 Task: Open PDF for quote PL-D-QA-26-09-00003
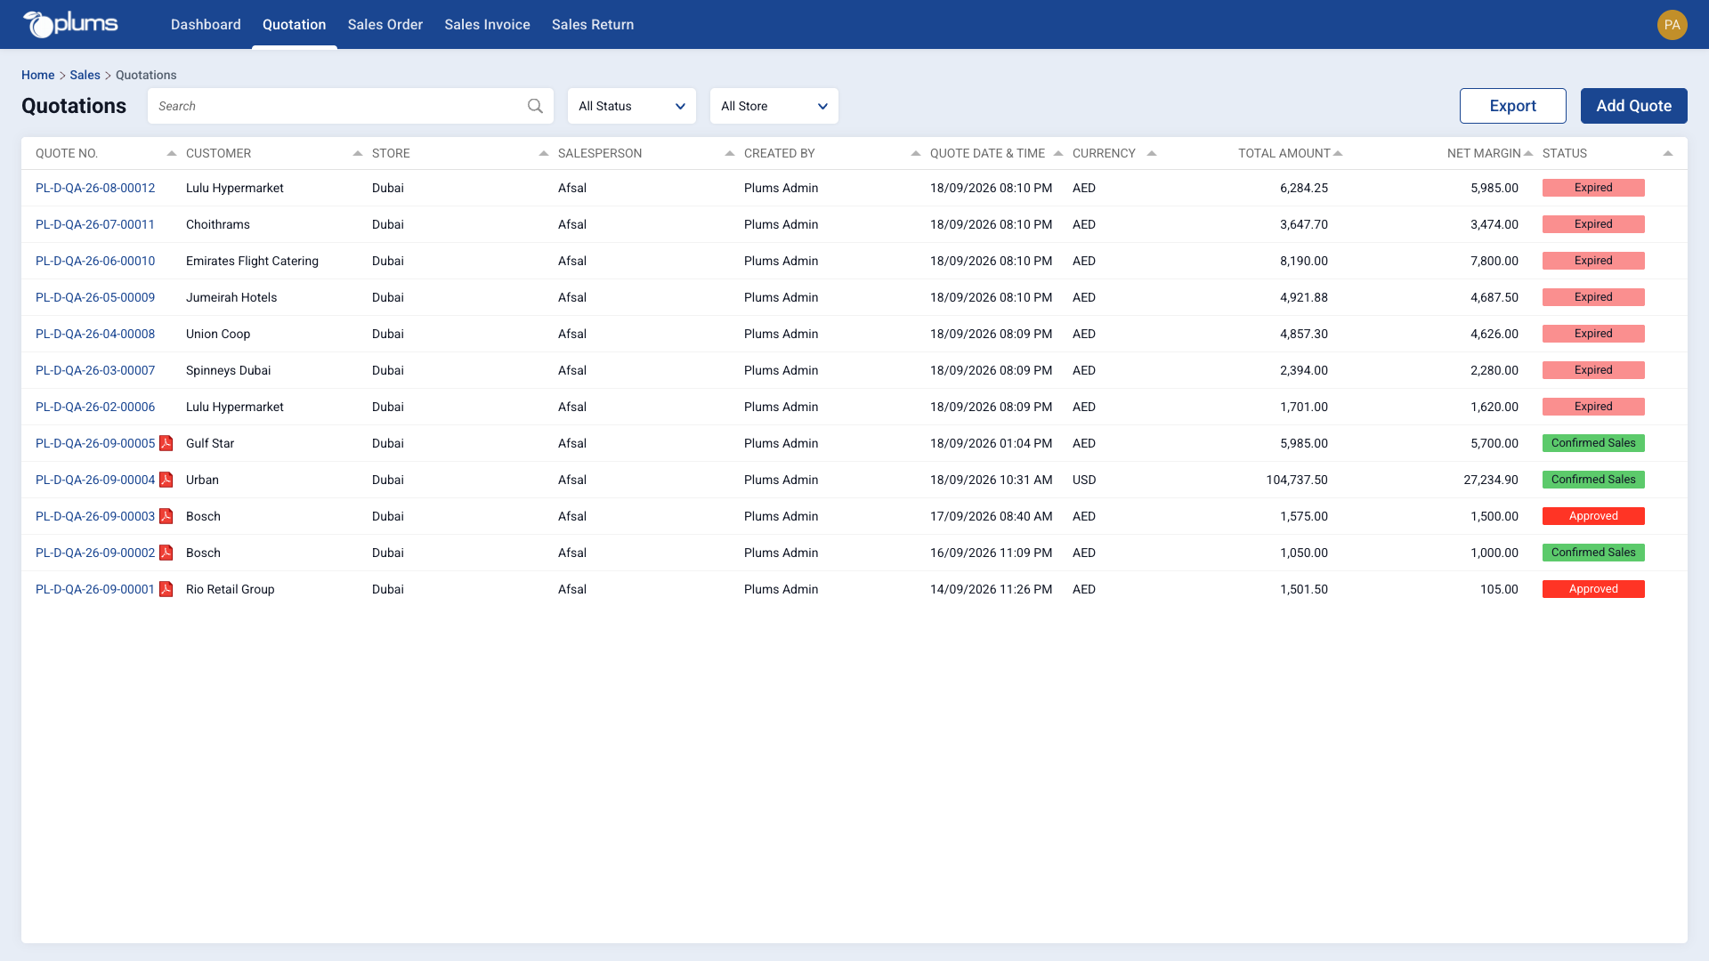166,516
